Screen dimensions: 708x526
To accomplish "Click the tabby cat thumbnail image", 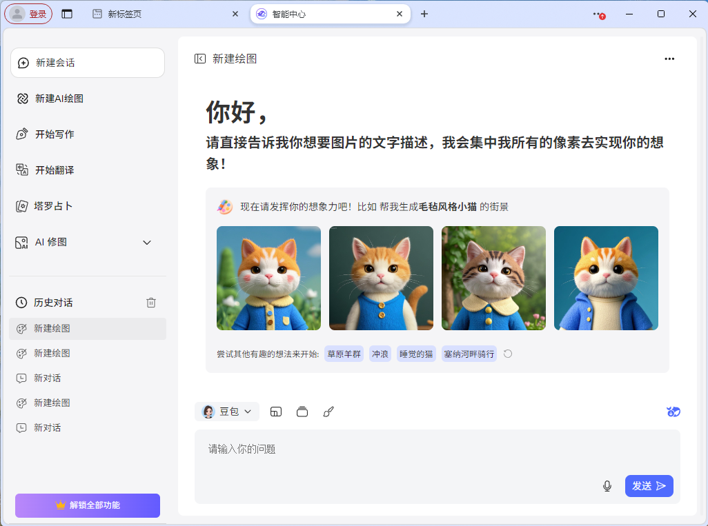I will click(493, 278).
